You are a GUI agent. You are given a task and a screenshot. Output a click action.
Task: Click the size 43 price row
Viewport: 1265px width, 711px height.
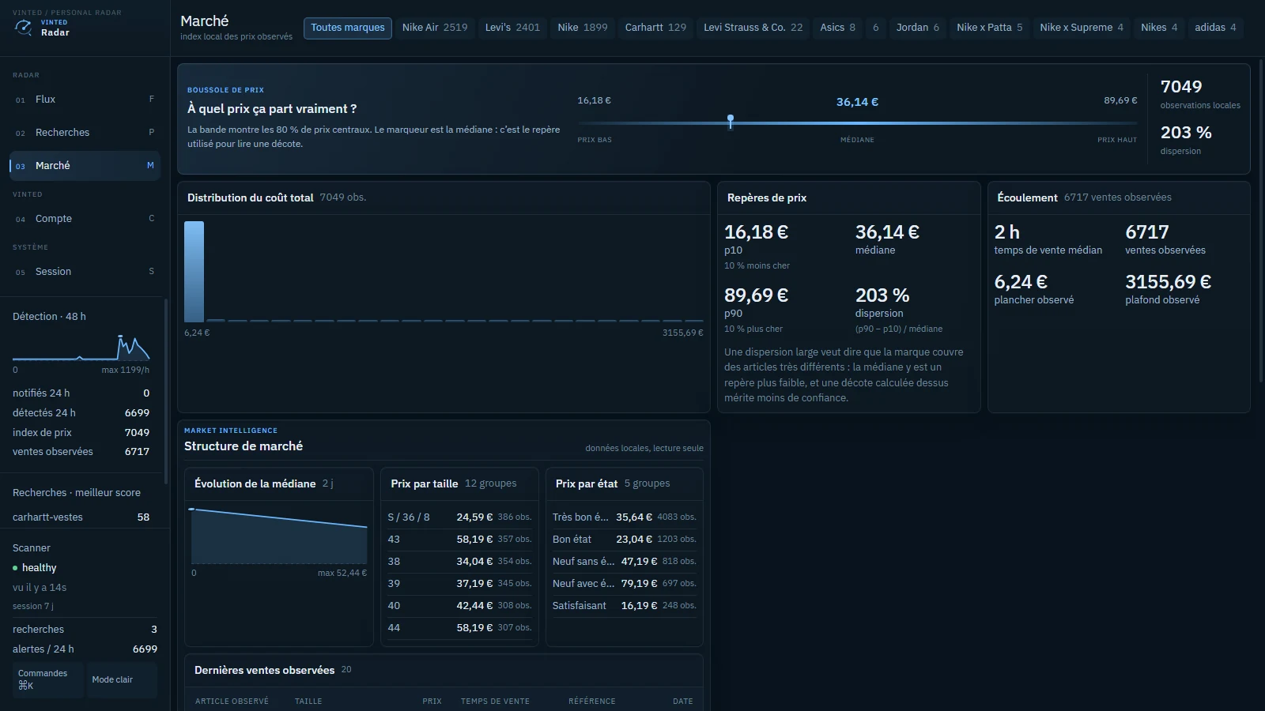coord(459,540)
